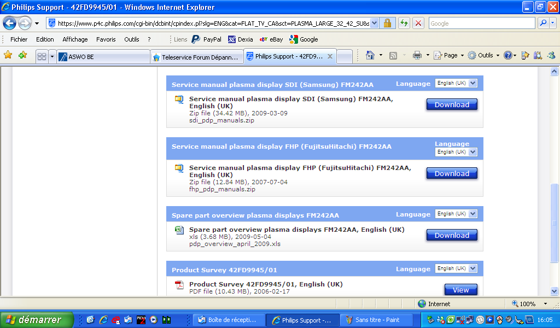Image resolution: width=560 pixels, height=328 pixels.
Task: Open the PayPal favorite link
Action: (207, 39)
